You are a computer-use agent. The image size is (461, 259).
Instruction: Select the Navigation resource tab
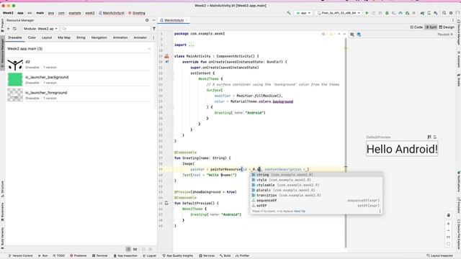coord(99,37)
